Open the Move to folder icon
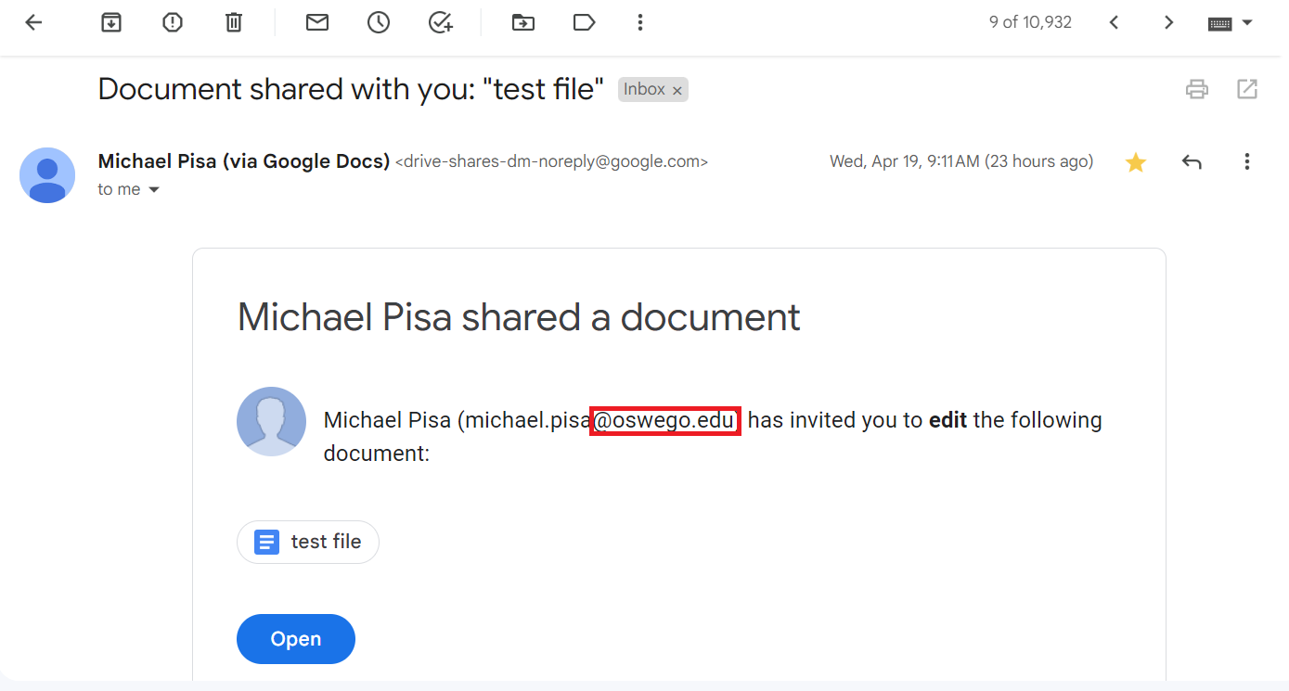The width and height of the screenshot is (1289, 691). [x=523, y=22]
